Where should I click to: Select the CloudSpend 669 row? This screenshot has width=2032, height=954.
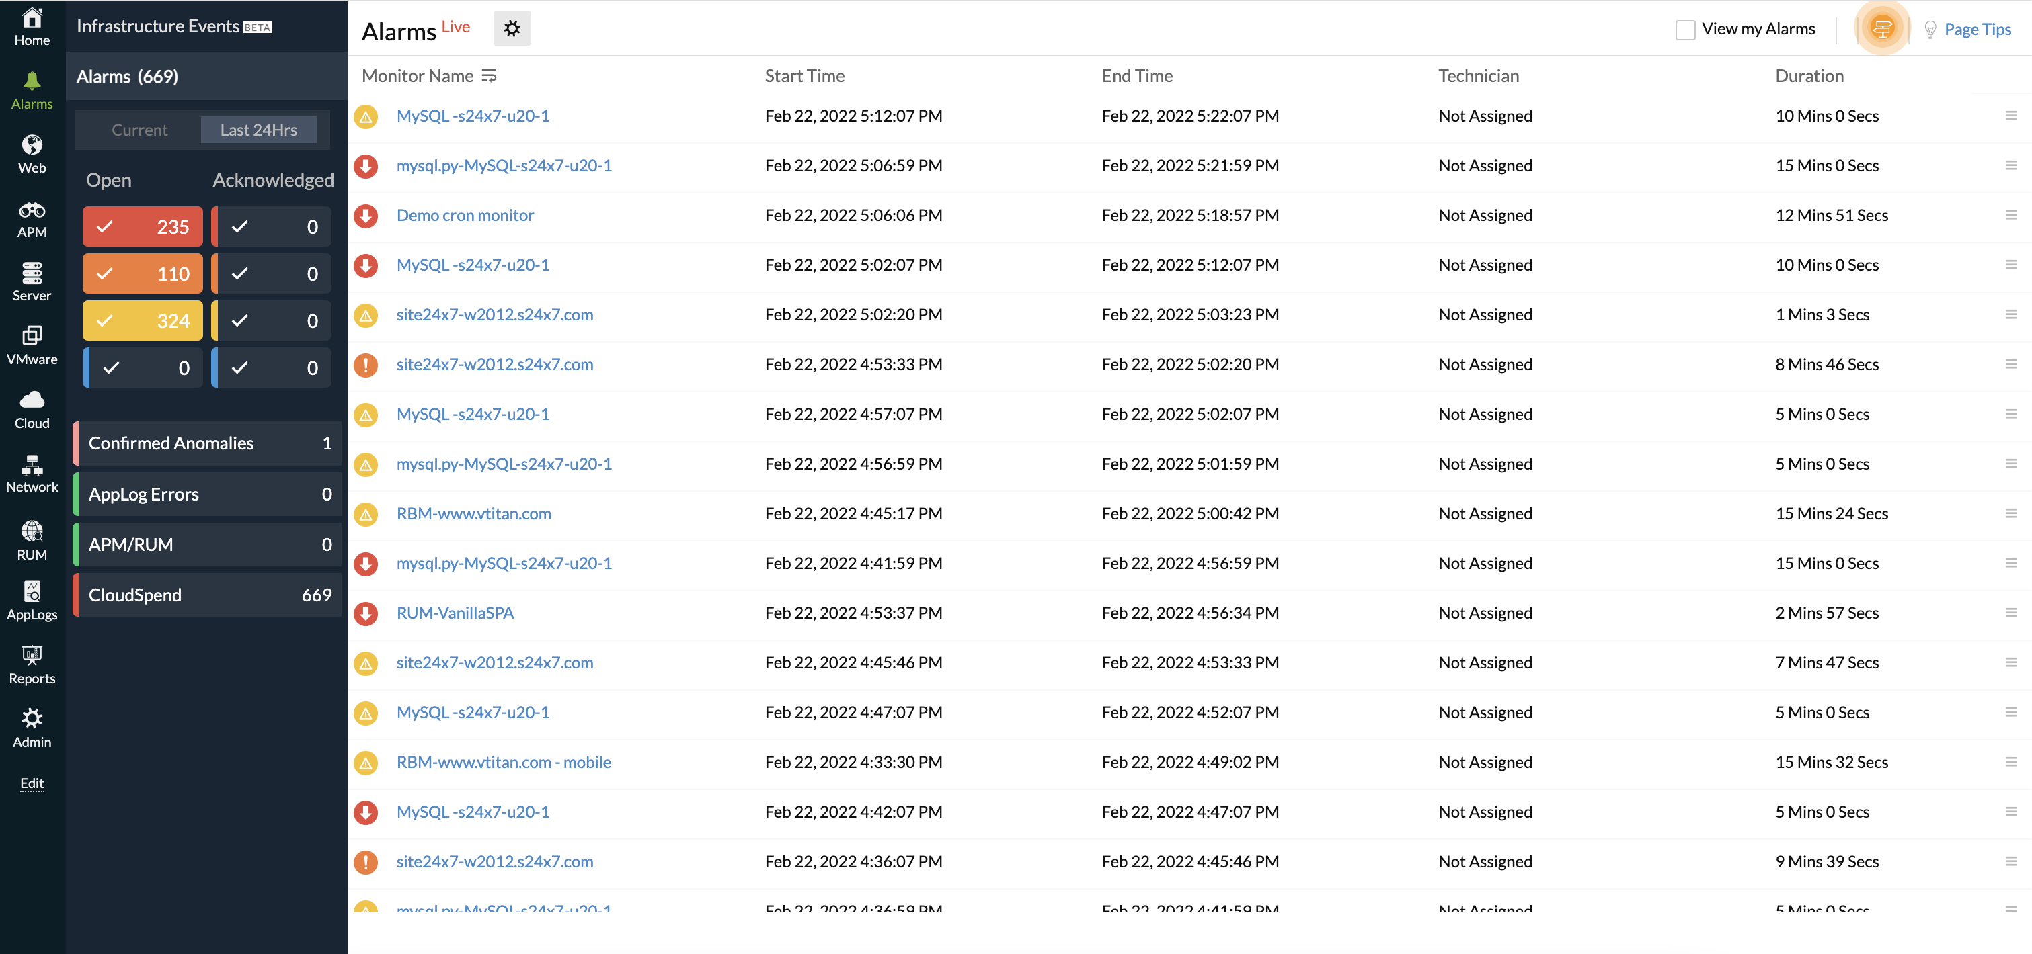click(209, 595)
